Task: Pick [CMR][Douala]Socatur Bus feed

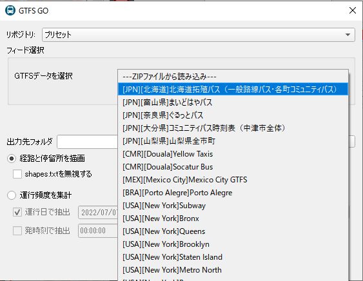Action: (x=233, y=167)
